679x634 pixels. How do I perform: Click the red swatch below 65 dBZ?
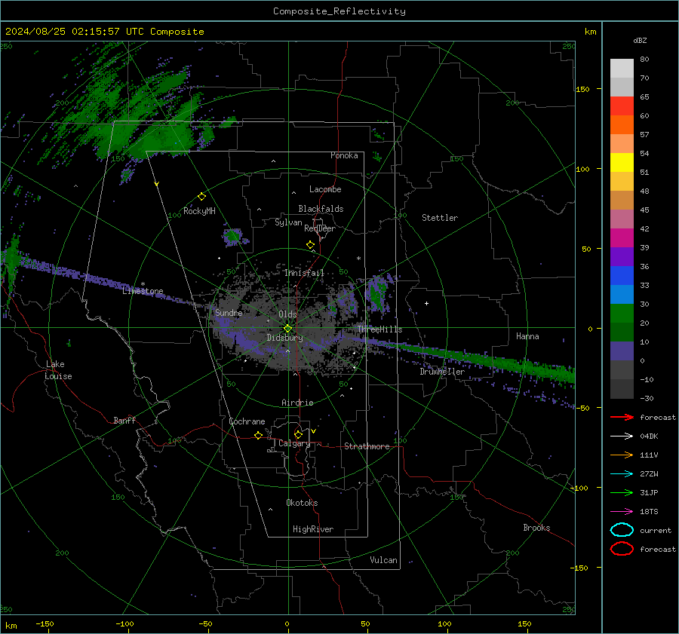pyautogui.click(x=622, y=106)
